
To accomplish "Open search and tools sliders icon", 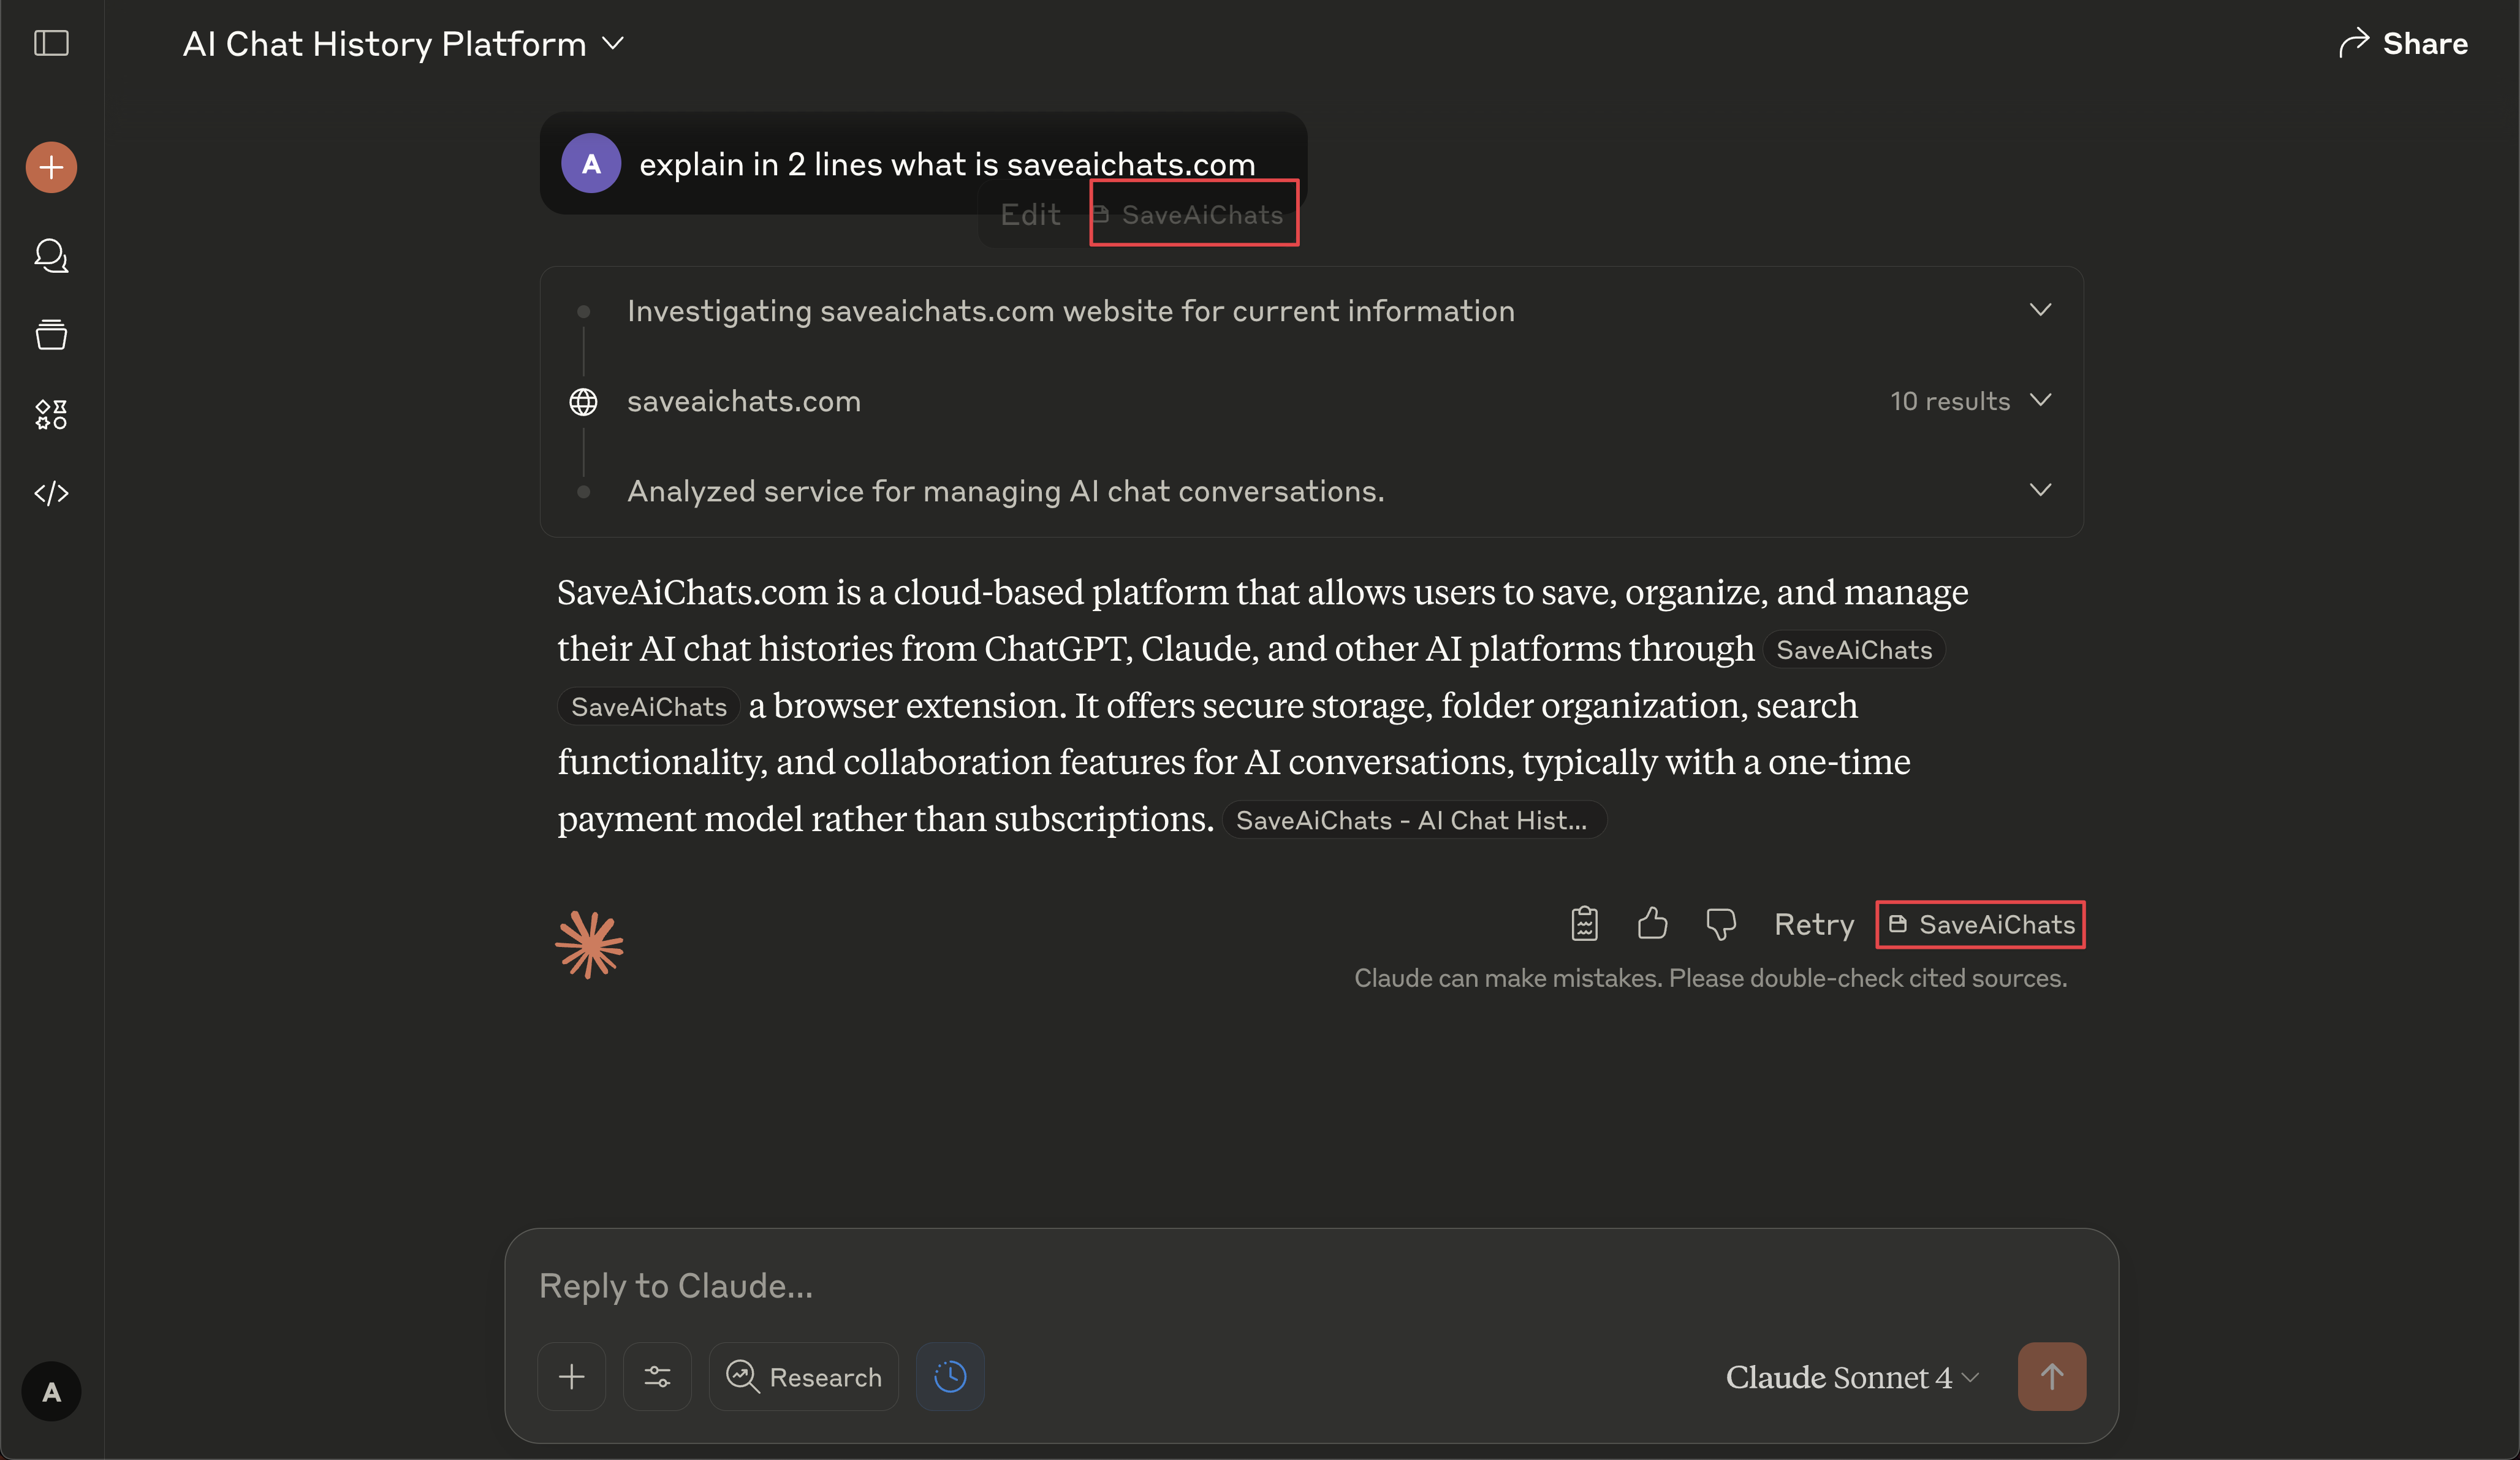I will click(657, 1376).
